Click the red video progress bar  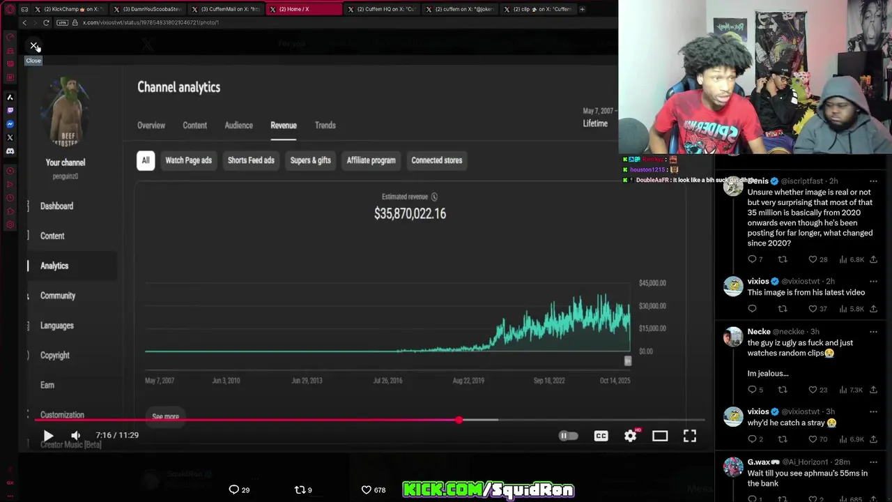pyautogui.click(x=369, y=420)
